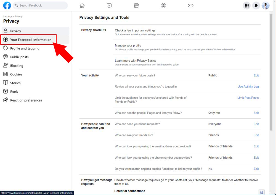
Task: Open the Groups icon
Action: coord(163,5)
